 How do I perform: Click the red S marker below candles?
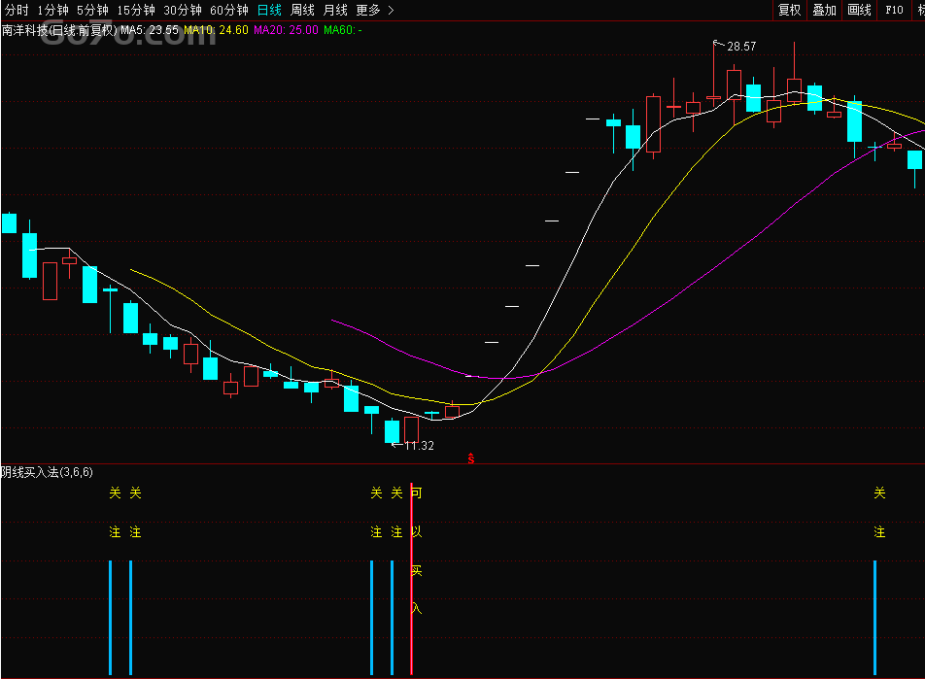470,458
